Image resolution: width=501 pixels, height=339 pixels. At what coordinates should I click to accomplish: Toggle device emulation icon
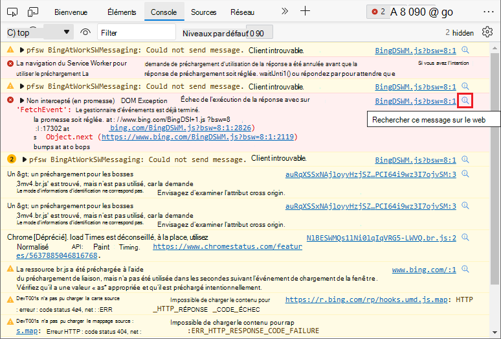(x=32, y=12)
